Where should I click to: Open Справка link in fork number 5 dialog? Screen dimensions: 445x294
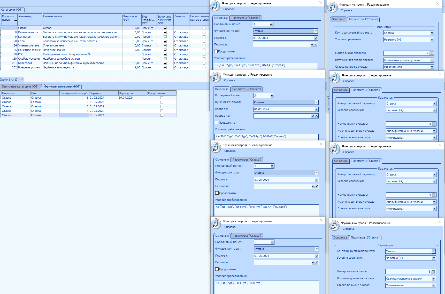348,229
